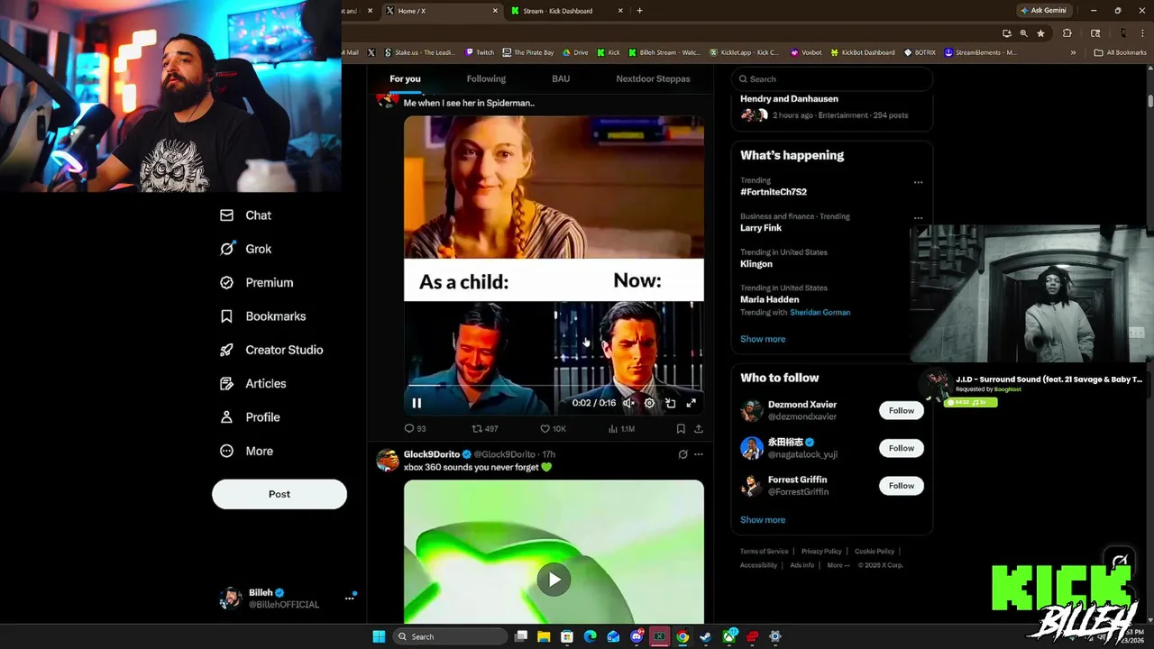Switch to the Nextdoor Steppas tab
The image size is (1154, 649).
(653, 78)
